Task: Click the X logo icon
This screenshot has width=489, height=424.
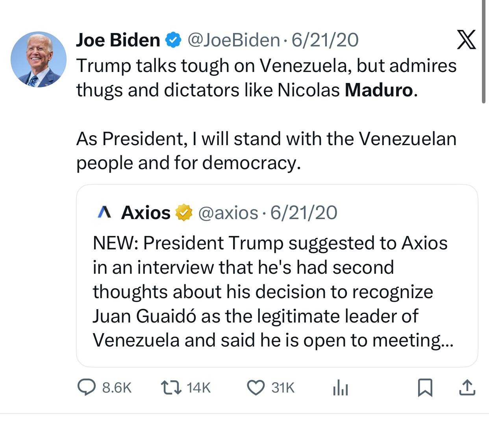Action: coord(466,40)
